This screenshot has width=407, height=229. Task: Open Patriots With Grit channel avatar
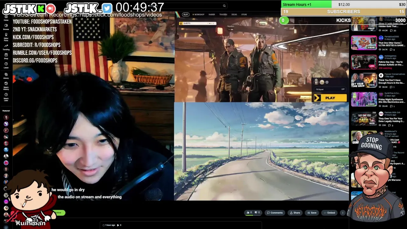tap(381, 113)
